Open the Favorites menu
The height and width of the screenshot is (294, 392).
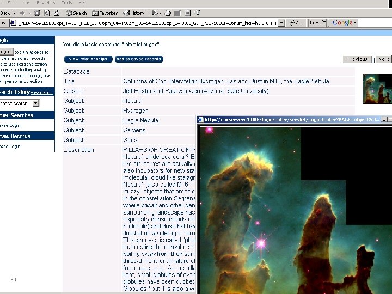tap(46, 3)
